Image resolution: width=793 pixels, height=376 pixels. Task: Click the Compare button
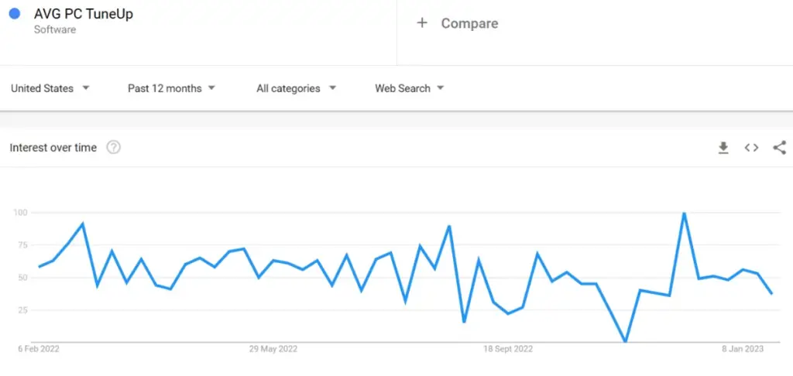tap(457, 23)
